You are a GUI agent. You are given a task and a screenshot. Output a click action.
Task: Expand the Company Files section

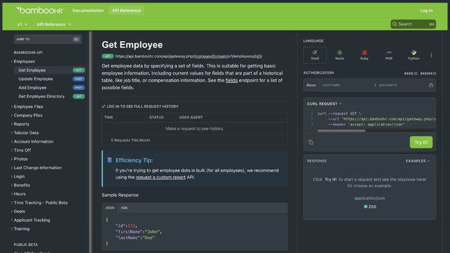tap(12, 115)
